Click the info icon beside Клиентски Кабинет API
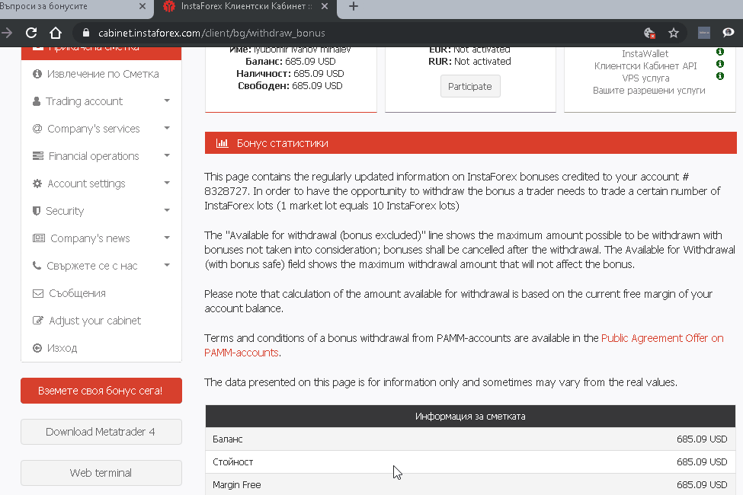 click(720, 63)
